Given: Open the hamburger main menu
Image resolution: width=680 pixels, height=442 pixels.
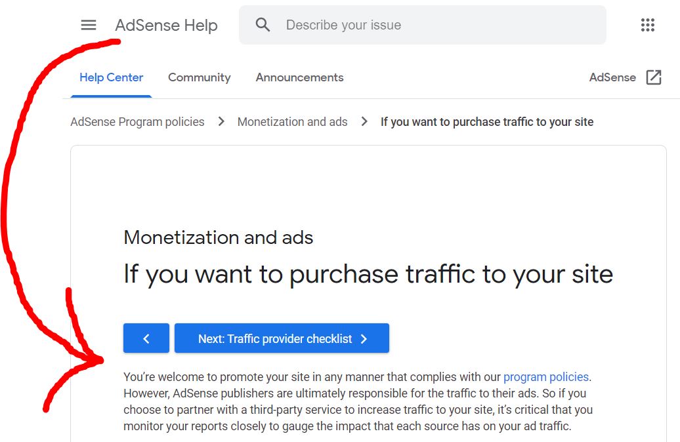Looking at the screenshot, I should tap(89, 25).
